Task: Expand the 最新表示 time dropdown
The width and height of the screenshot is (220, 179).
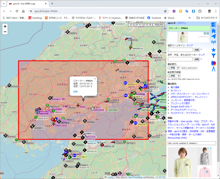Action: point(174,68)
